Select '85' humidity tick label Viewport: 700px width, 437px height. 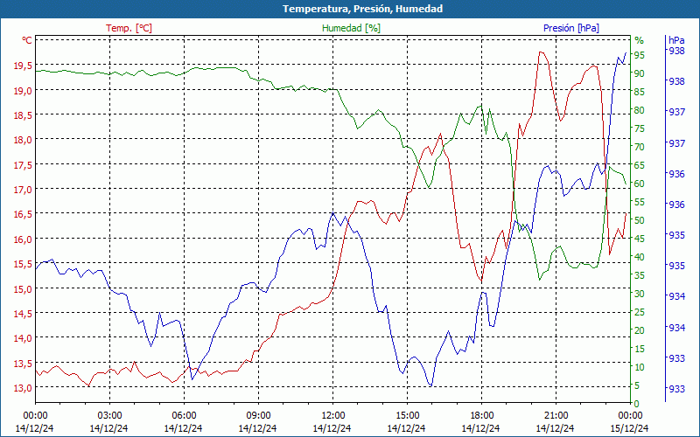[640, 92]
